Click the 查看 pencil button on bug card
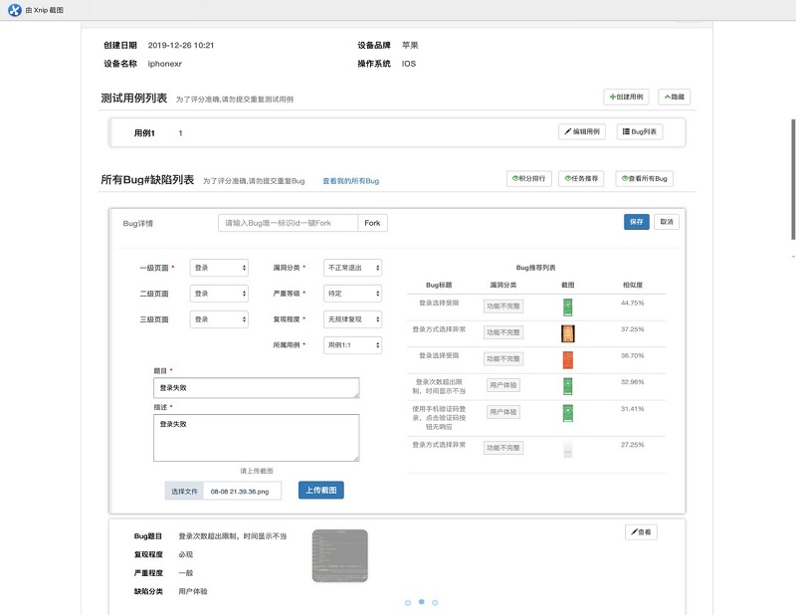The height and width of the screenshot is (615, 796). click(641, 532)
